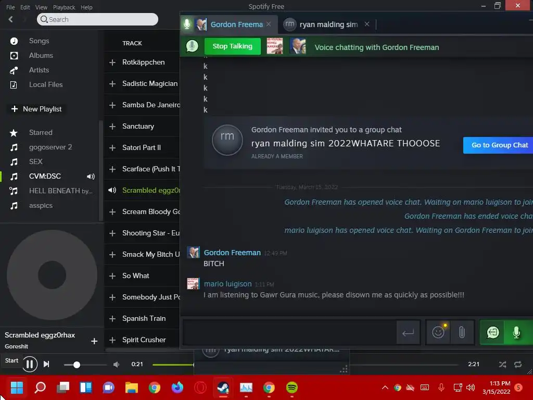The height and width of the screenshot is (400, 533).
Task: Add Rotkäppchen track with plus icon
Action: [x=112, y=63]
